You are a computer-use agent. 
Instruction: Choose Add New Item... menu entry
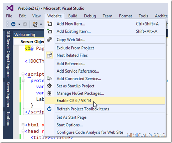(x=105, y=24)
